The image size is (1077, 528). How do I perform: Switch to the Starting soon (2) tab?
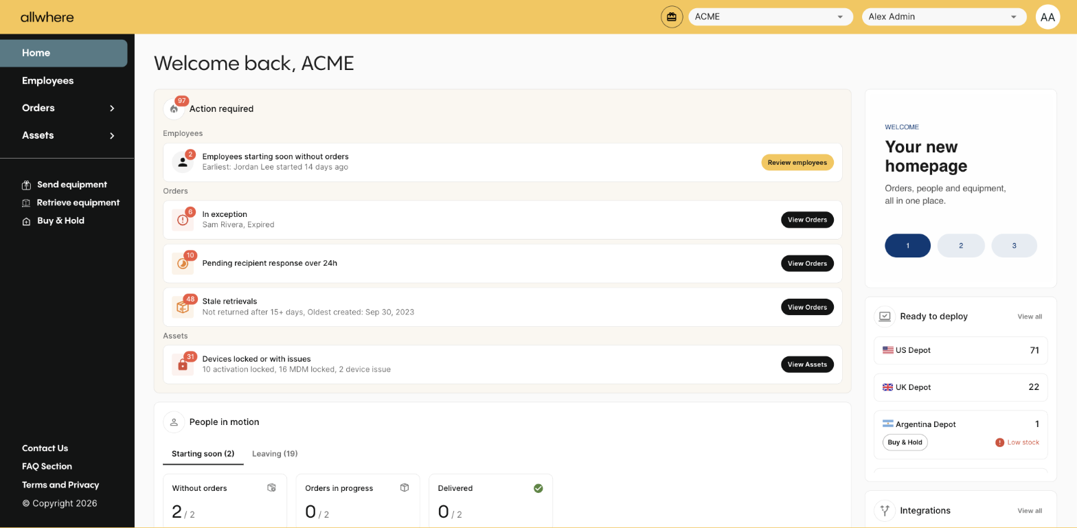coord(203,454)
